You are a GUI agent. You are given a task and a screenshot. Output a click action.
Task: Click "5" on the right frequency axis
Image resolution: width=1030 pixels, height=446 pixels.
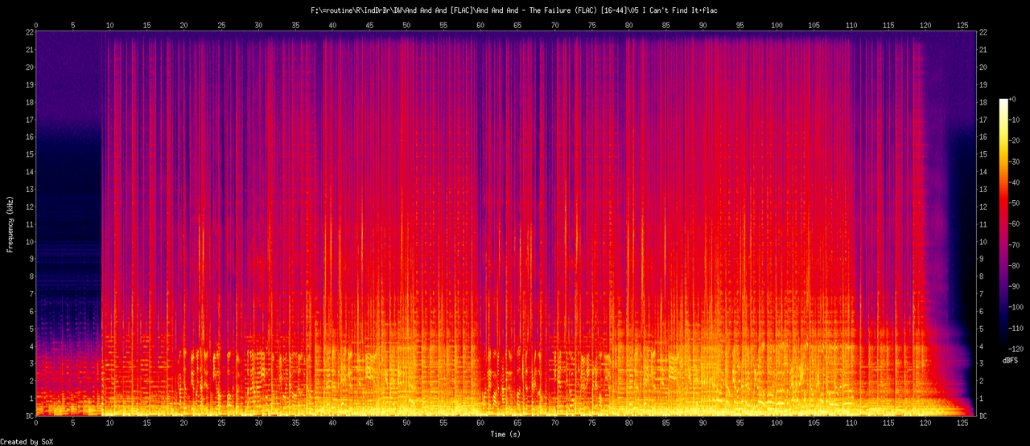pos(981,329)
